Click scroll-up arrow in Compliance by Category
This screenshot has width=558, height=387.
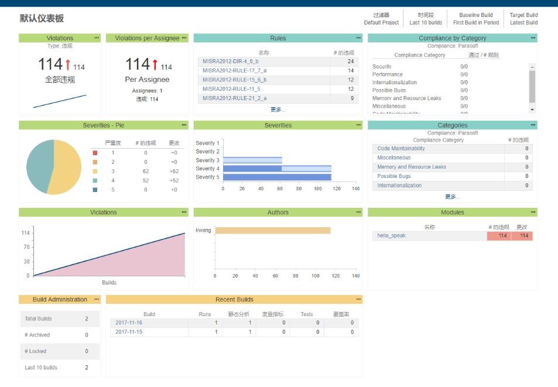tap(532, 67)
